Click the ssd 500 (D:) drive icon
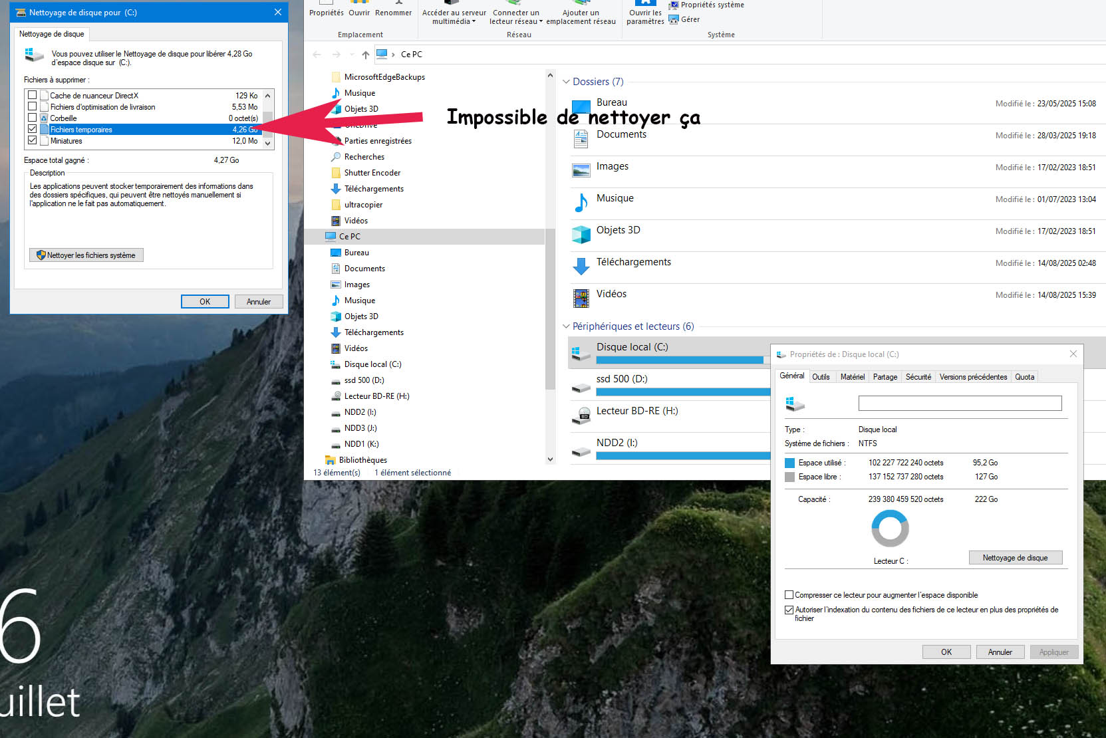Screen dimensions: 1106x738 pyautogui.click(x=581, y=387)
